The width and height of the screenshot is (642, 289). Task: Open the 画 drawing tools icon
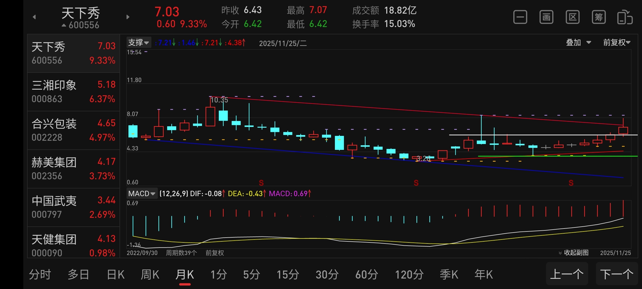coord(546,17)
